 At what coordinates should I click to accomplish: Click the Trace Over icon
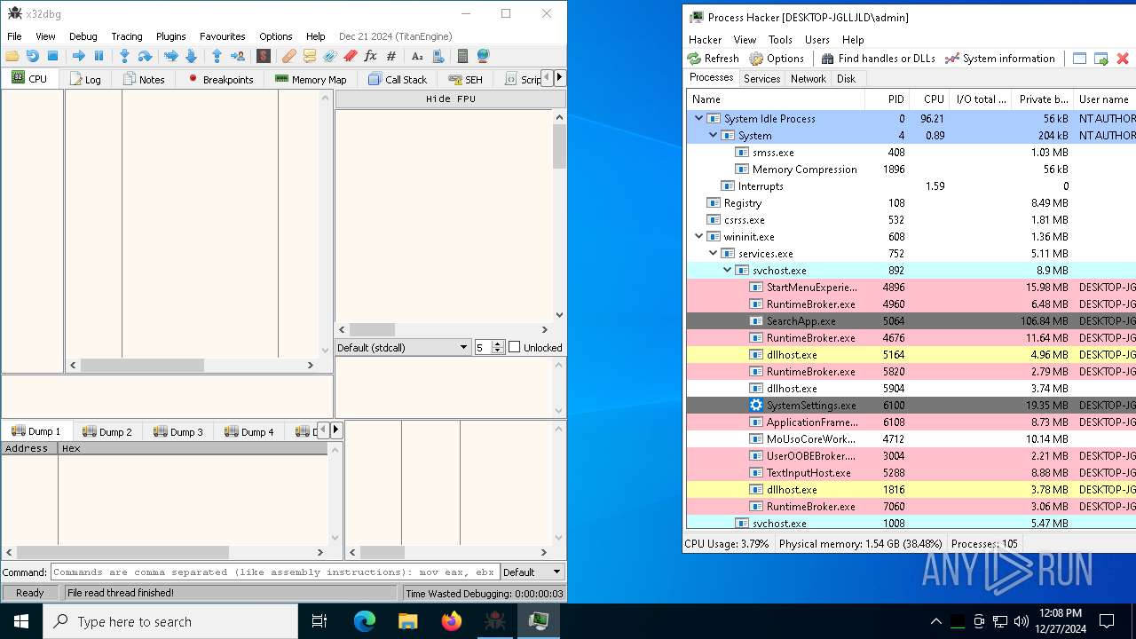(191, 56)
